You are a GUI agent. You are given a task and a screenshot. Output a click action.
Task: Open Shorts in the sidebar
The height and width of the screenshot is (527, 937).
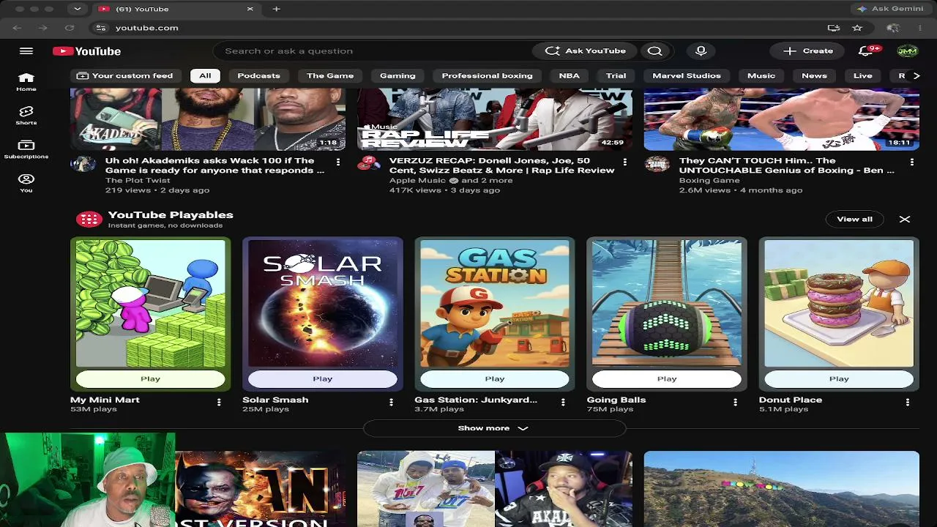[x=26, y=116]
